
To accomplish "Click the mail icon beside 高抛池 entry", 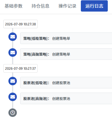I will (x=13, y=97).
